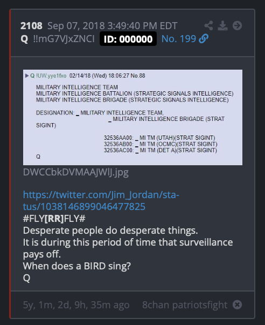
Task: Click the circled X icon at footer
Action: (x=237, y=304)
